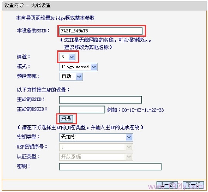Screen dimensions: 208x192
Task: Click the 设置向导 - 无线设置 title header
Action: (27, 5)
